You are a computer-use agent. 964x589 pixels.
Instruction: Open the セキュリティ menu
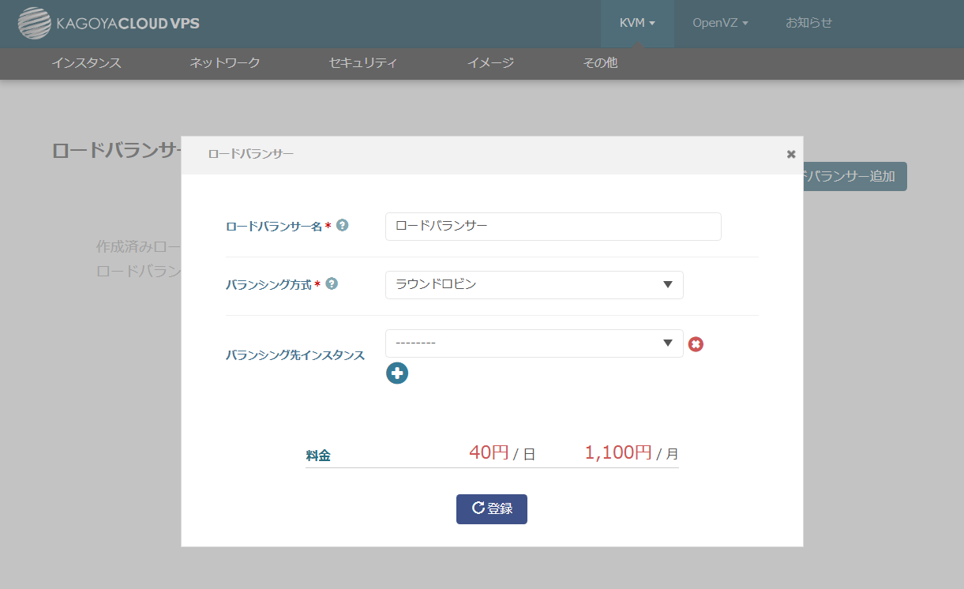(x=363, y=63)
